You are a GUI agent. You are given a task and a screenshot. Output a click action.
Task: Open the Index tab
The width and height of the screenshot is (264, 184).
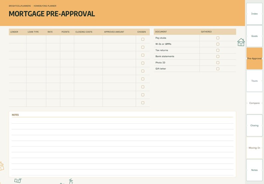(x=254, y=14)
